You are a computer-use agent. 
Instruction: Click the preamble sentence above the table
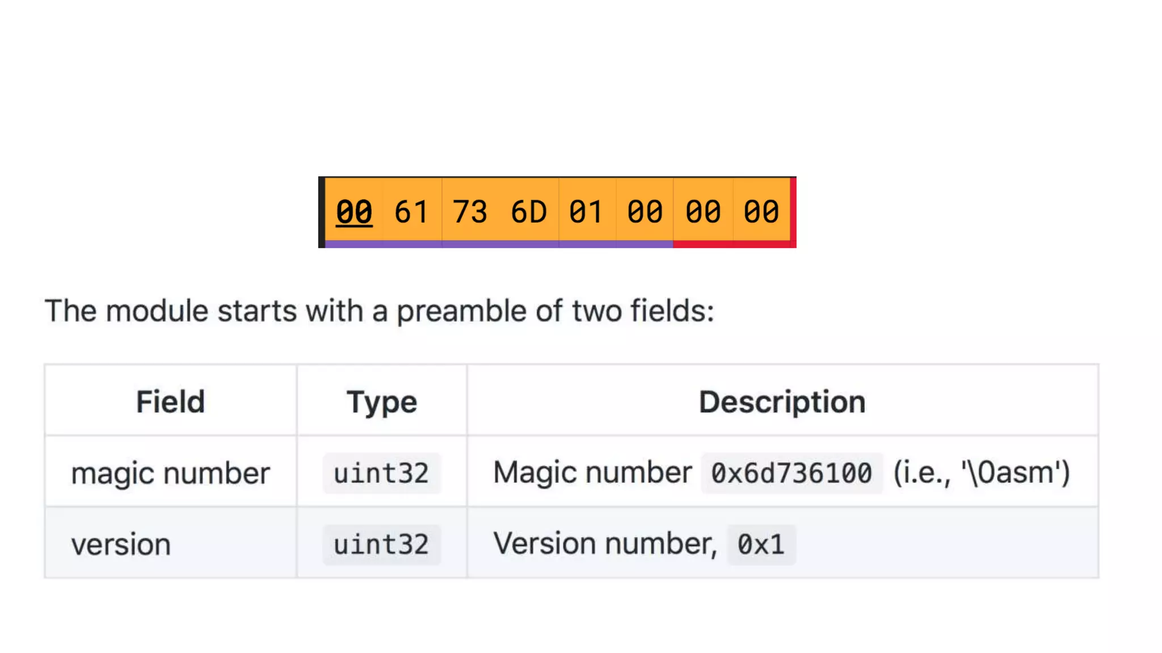pos(379,311)
